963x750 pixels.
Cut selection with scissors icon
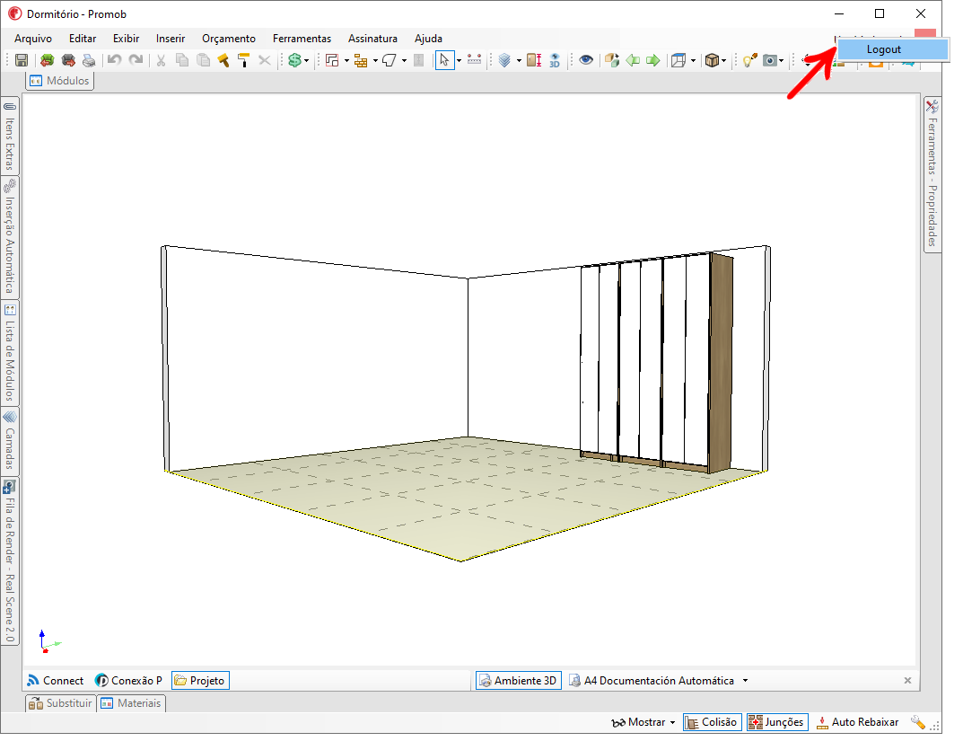tap(161, 60)
